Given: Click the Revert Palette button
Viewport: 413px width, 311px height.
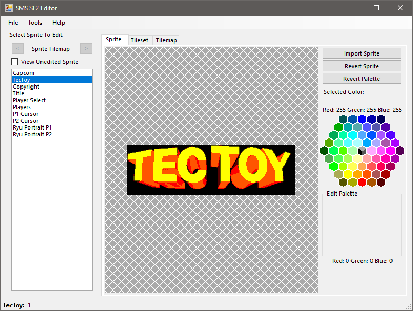Looking at the screenshot, I should (362, 79).
